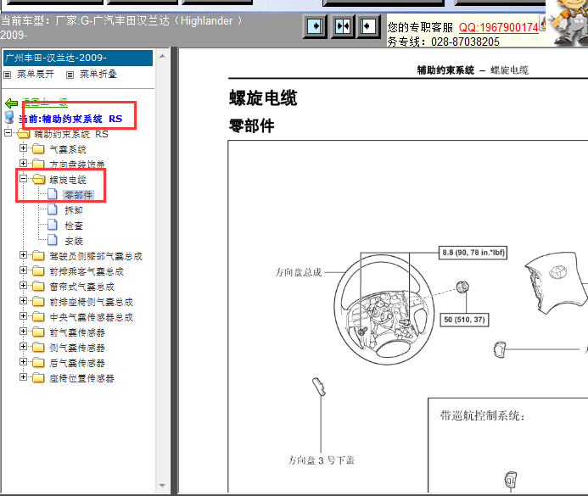588x496 pixels.
Task: Expand the 前气囊传感器 node
Action: point(23,332)
